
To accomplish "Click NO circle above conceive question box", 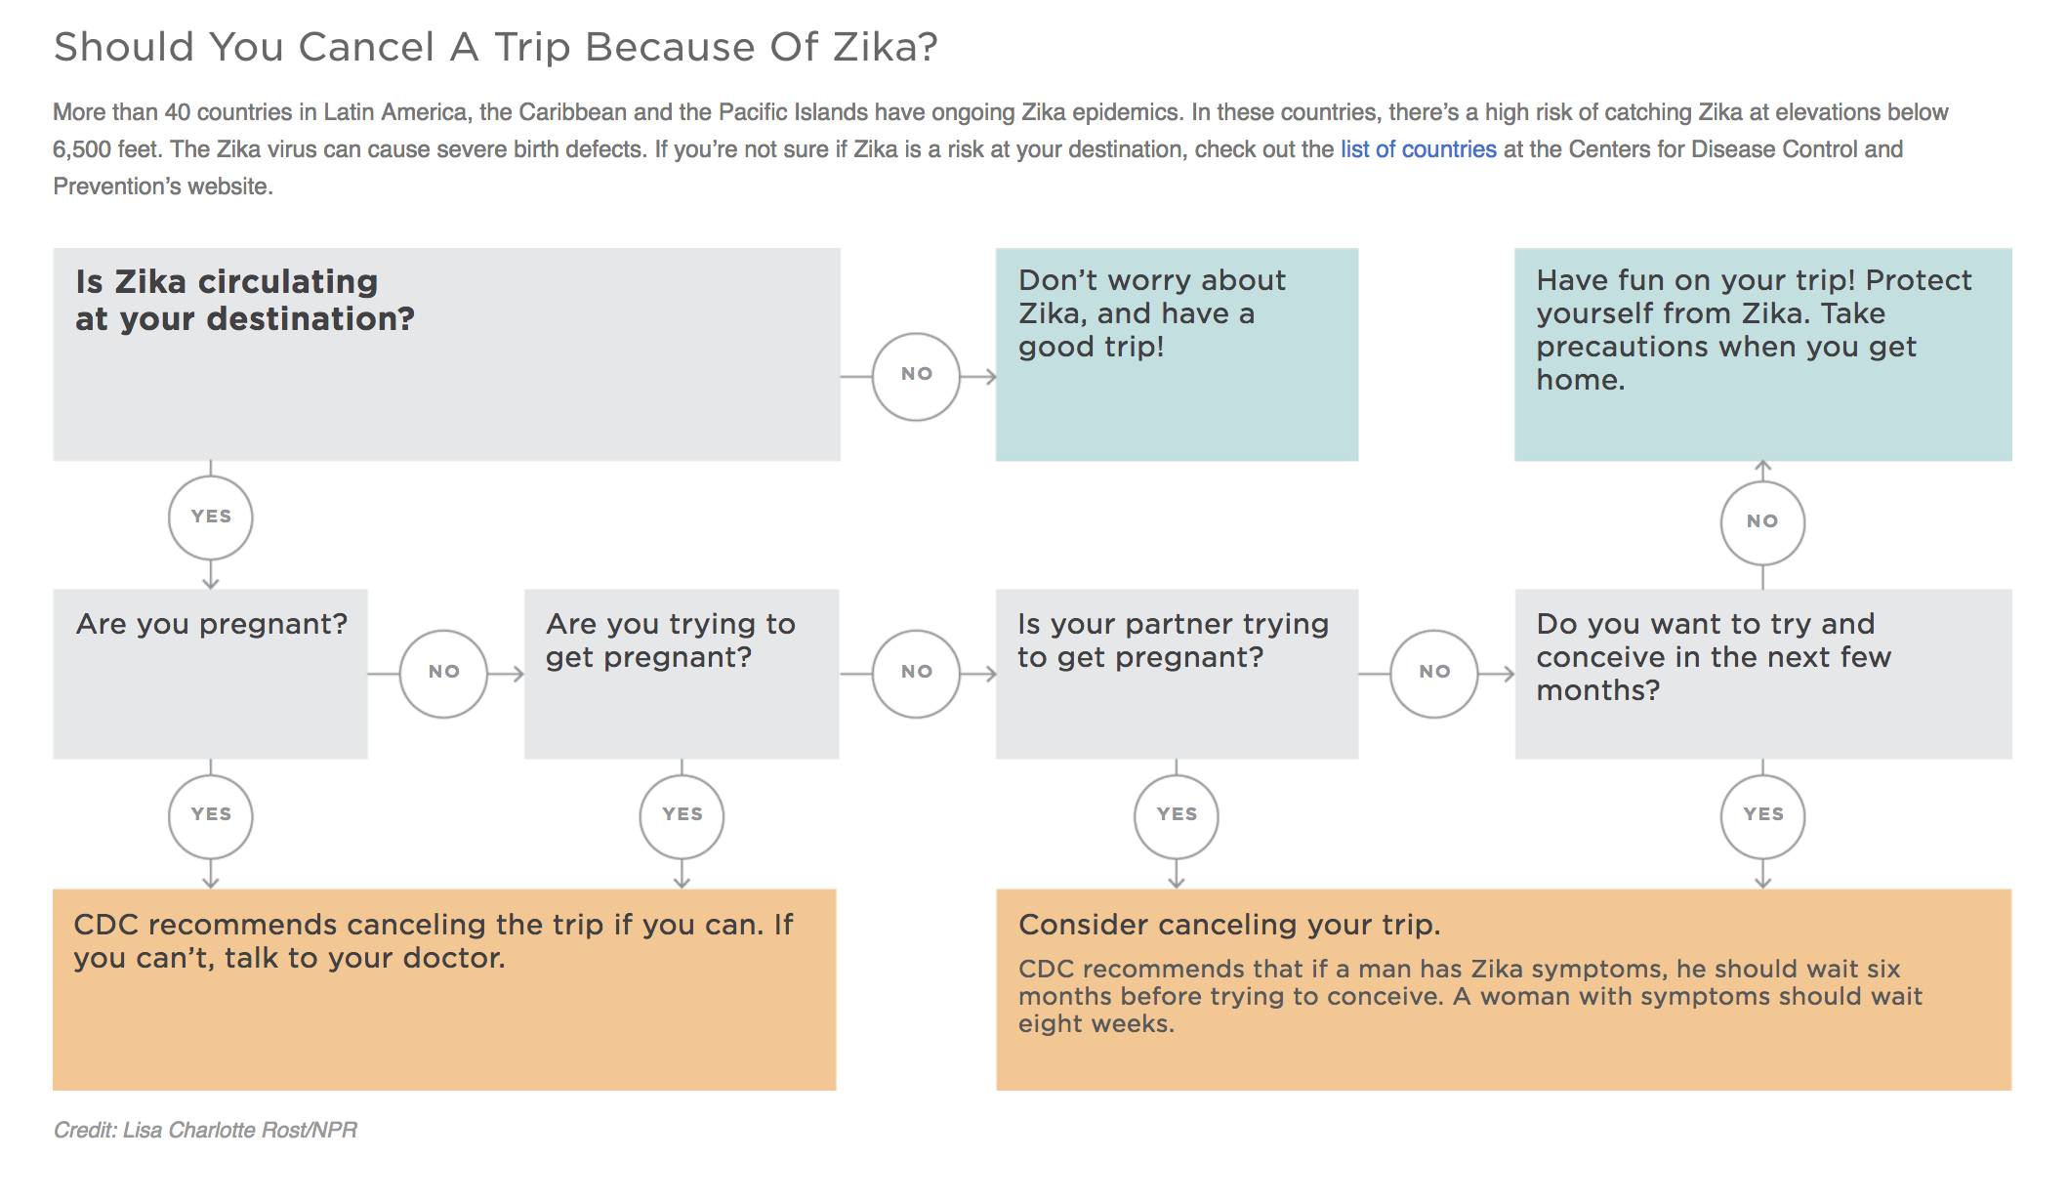I will [x=1762, y=522].
